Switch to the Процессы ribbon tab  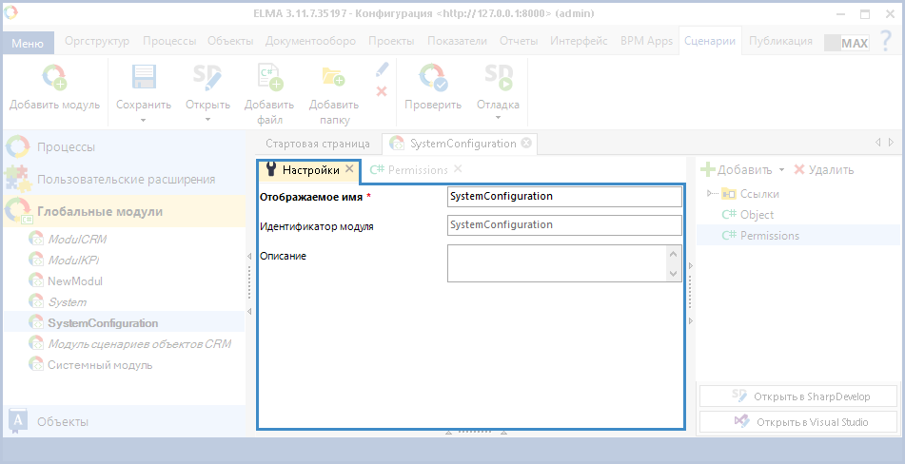point(169,41)
